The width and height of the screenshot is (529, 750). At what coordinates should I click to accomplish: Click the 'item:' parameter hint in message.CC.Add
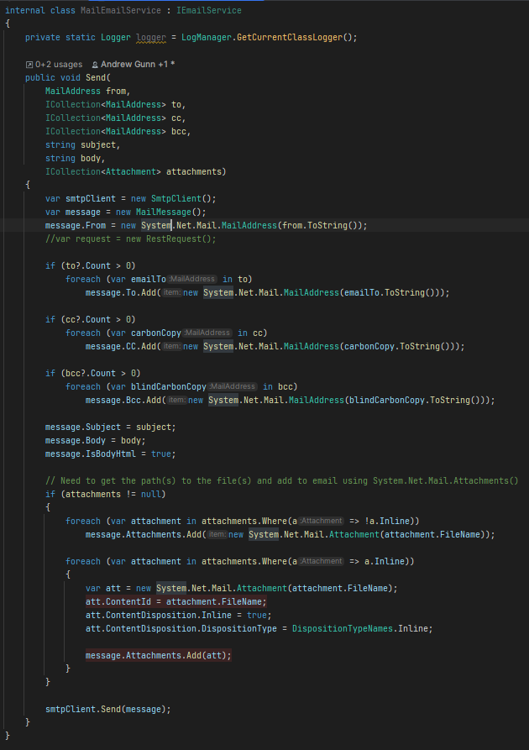coord(172,346)
